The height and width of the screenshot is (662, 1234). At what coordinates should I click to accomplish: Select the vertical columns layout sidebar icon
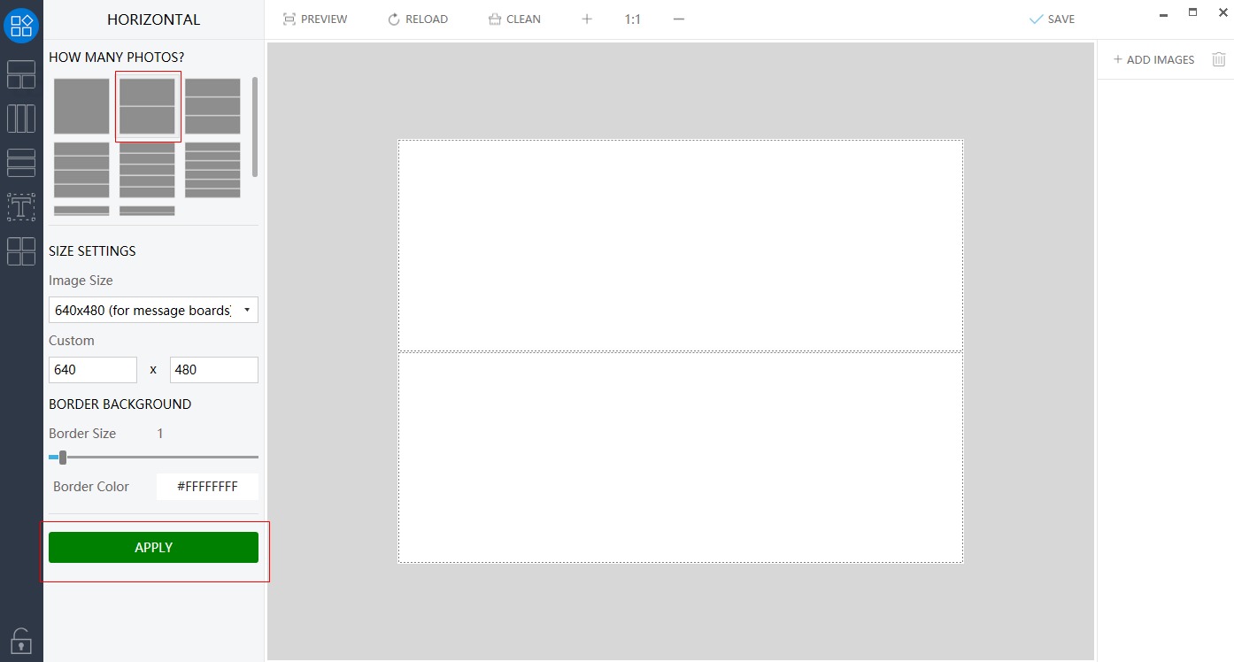(x=21, y=119)
